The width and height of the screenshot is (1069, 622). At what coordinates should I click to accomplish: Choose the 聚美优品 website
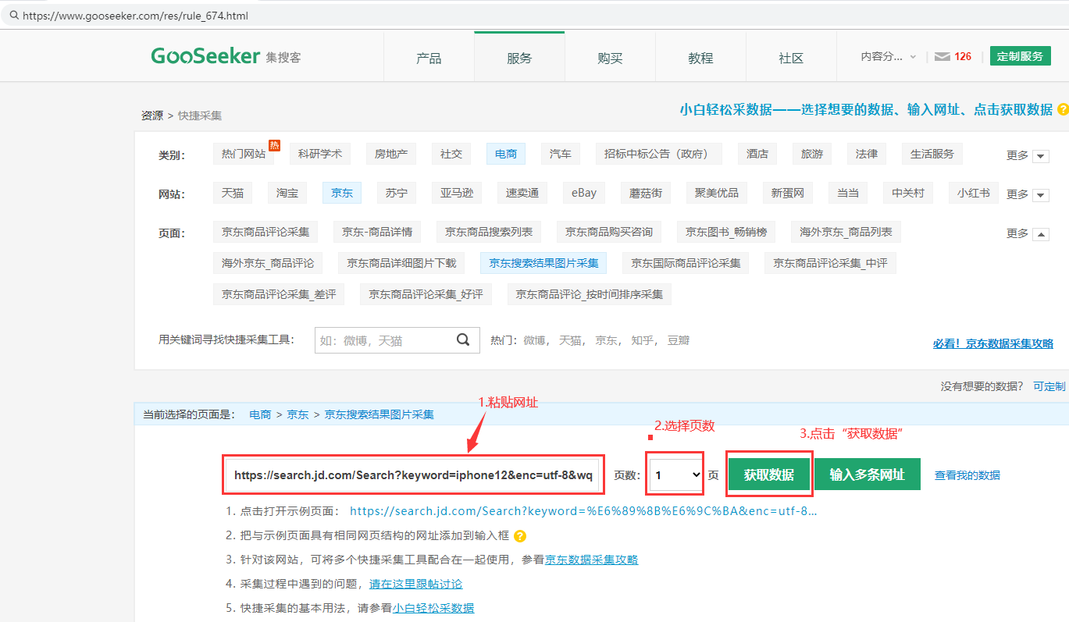coord(717,193)
